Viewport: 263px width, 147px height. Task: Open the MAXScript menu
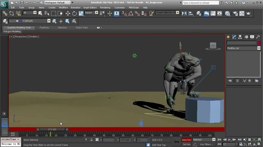134,7
